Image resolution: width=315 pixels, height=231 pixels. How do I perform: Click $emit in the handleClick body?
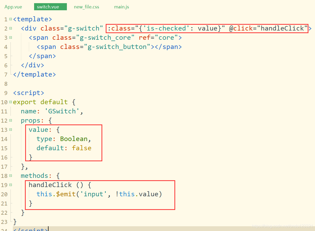66,194
